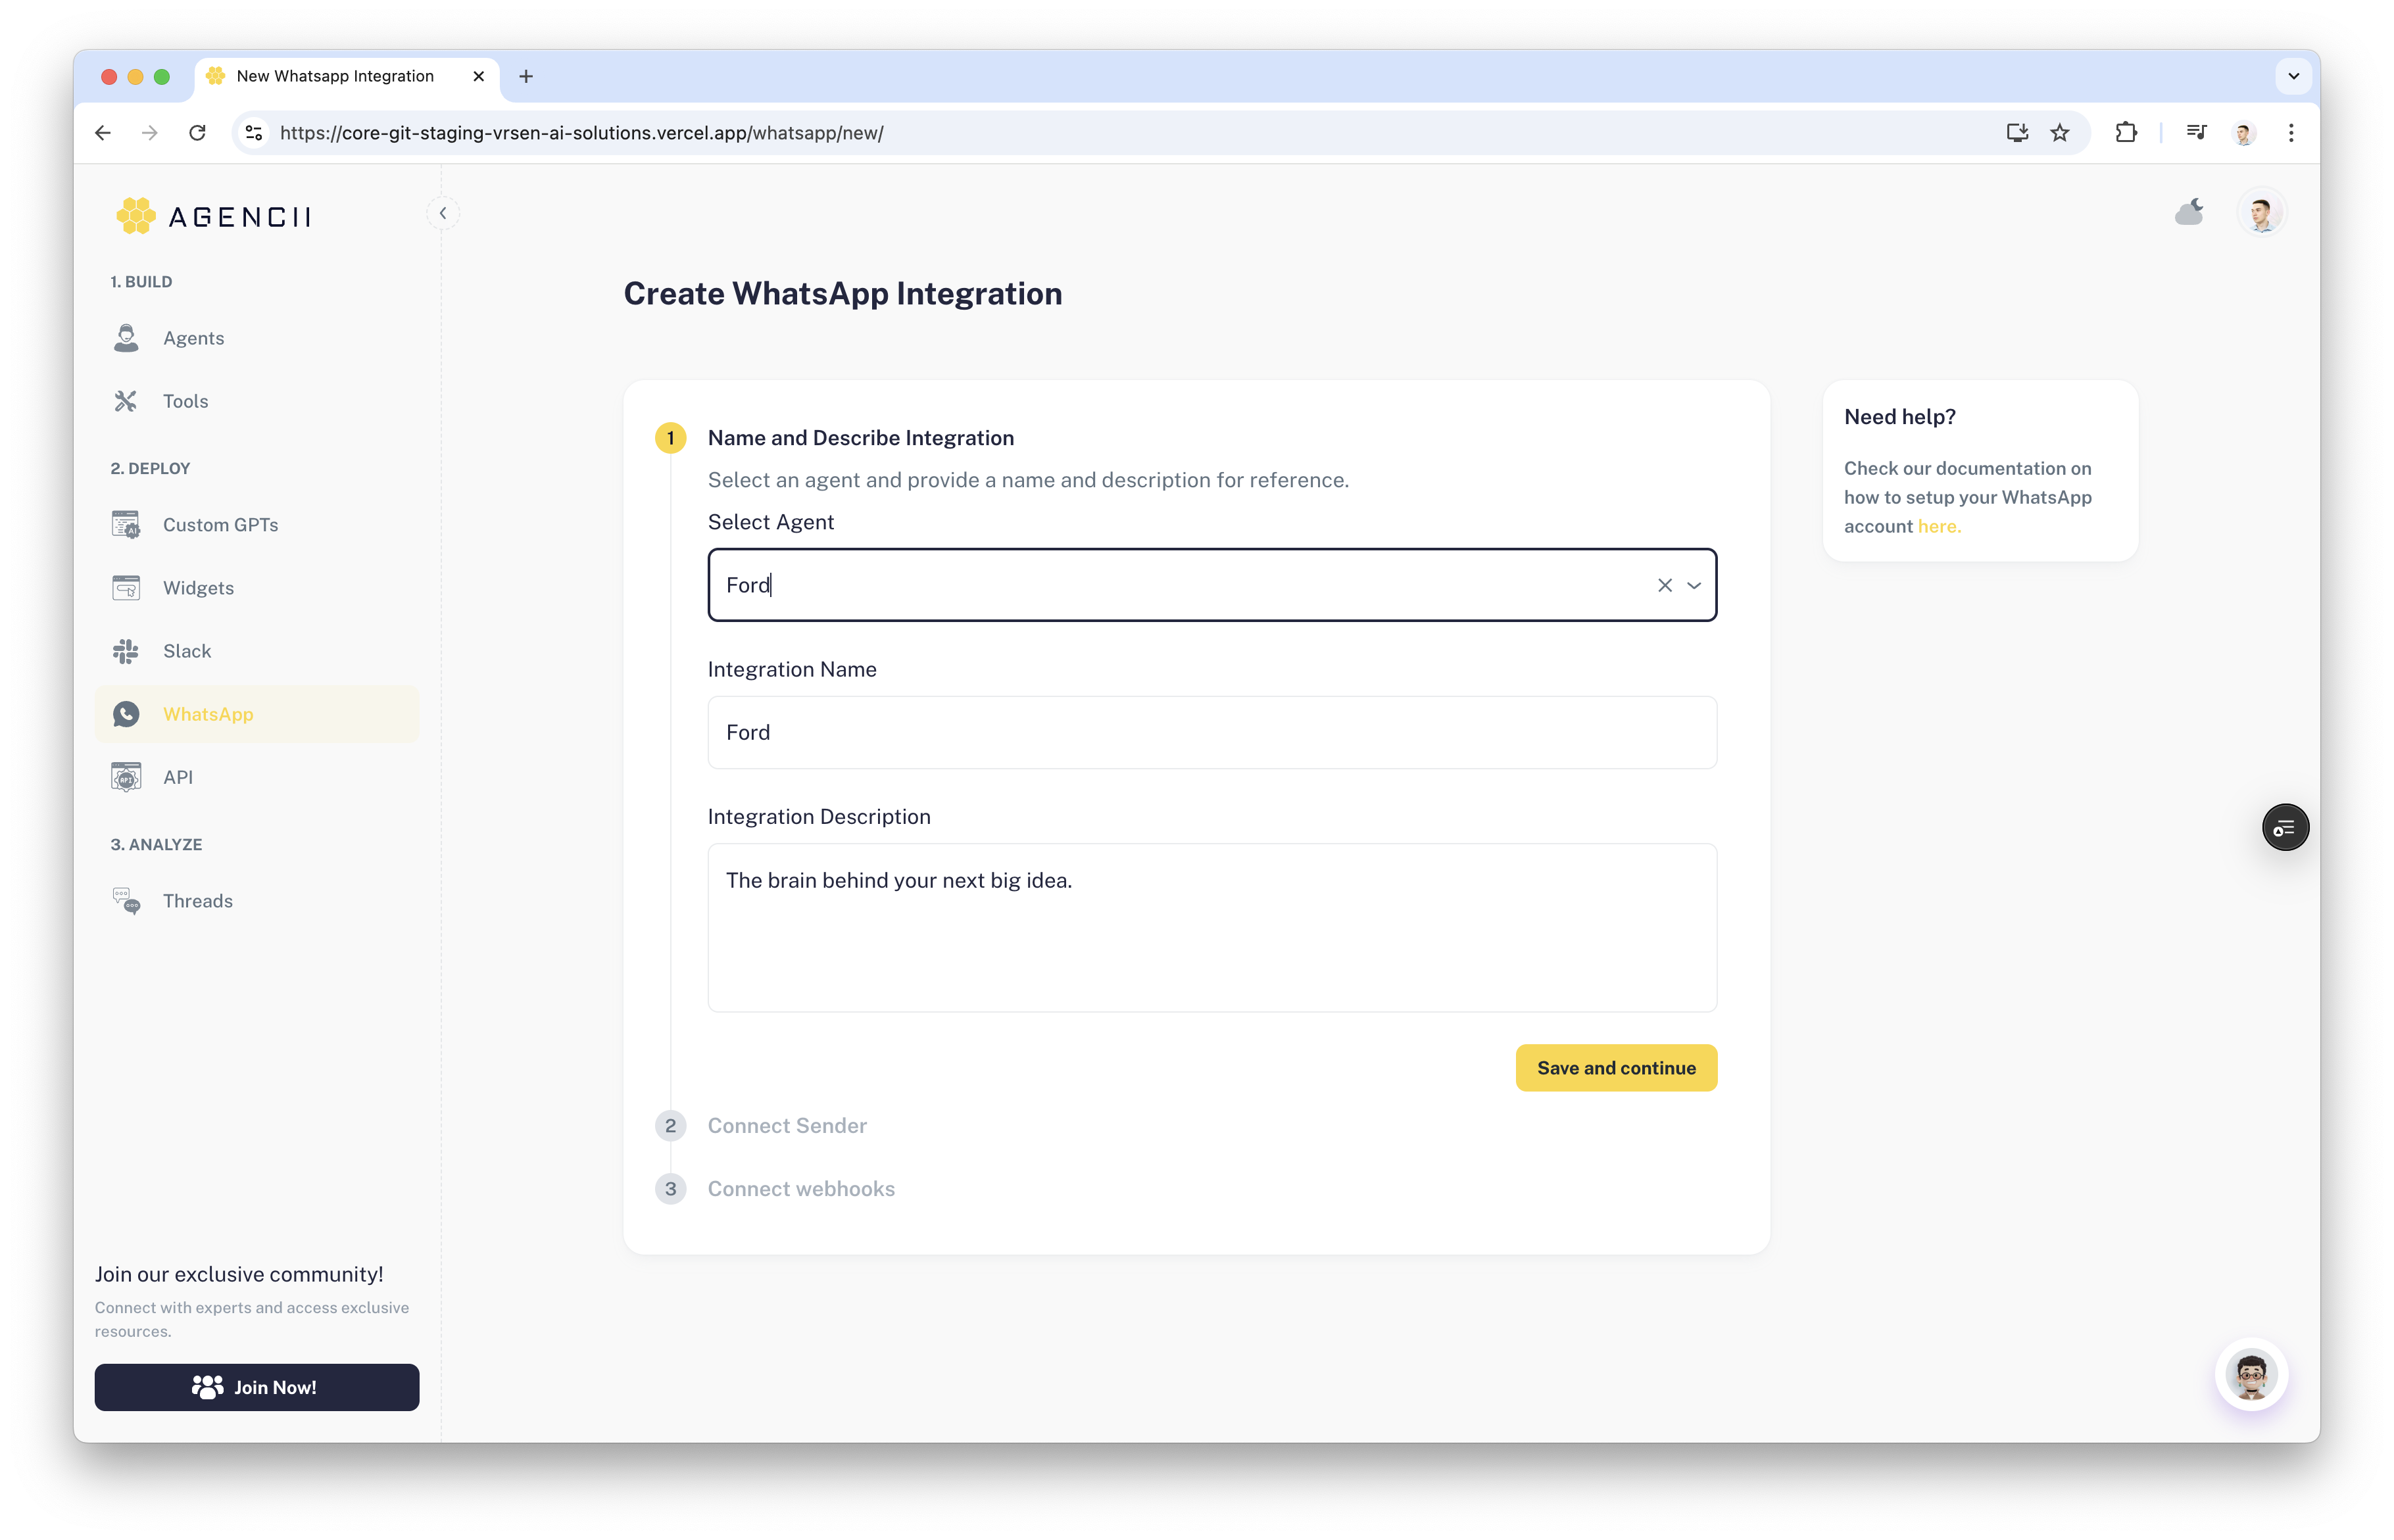Open the Threads analytics page
The width and height of the screenshot is (2394, 1540).
pyautogui.click(x=197, y=901)
